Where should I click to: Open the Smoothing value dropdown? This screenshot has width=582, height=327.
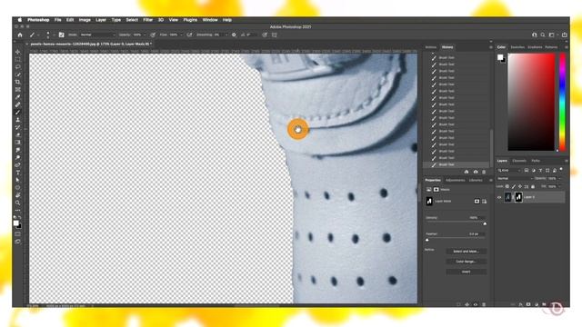226,35
